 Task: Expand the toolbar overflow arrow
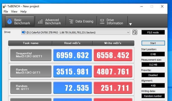click(x=130, y=24)
